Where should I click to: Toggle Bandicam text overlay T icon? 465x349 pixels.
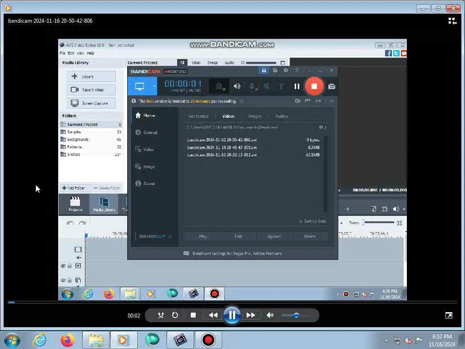[x=281, y=86]
